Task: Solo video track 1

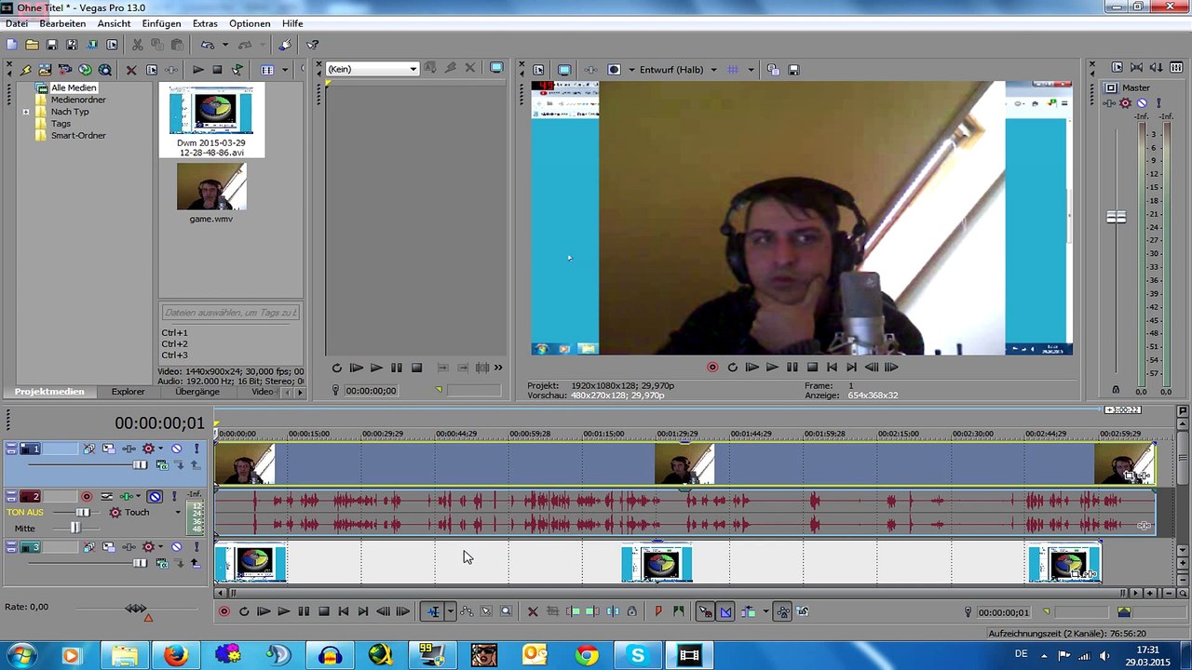Action: pos(196,449)
